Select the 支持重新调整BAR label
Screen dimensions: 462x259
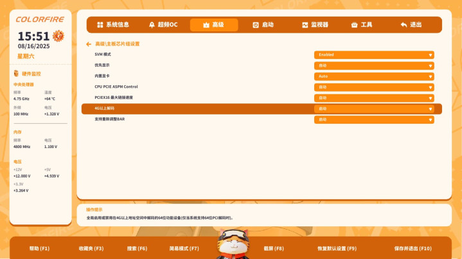(110, 119)
